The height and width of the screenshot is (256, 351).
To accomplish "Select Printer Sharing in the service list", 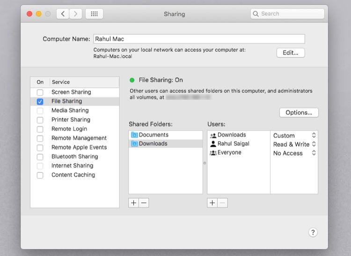I will pos(70,120).
